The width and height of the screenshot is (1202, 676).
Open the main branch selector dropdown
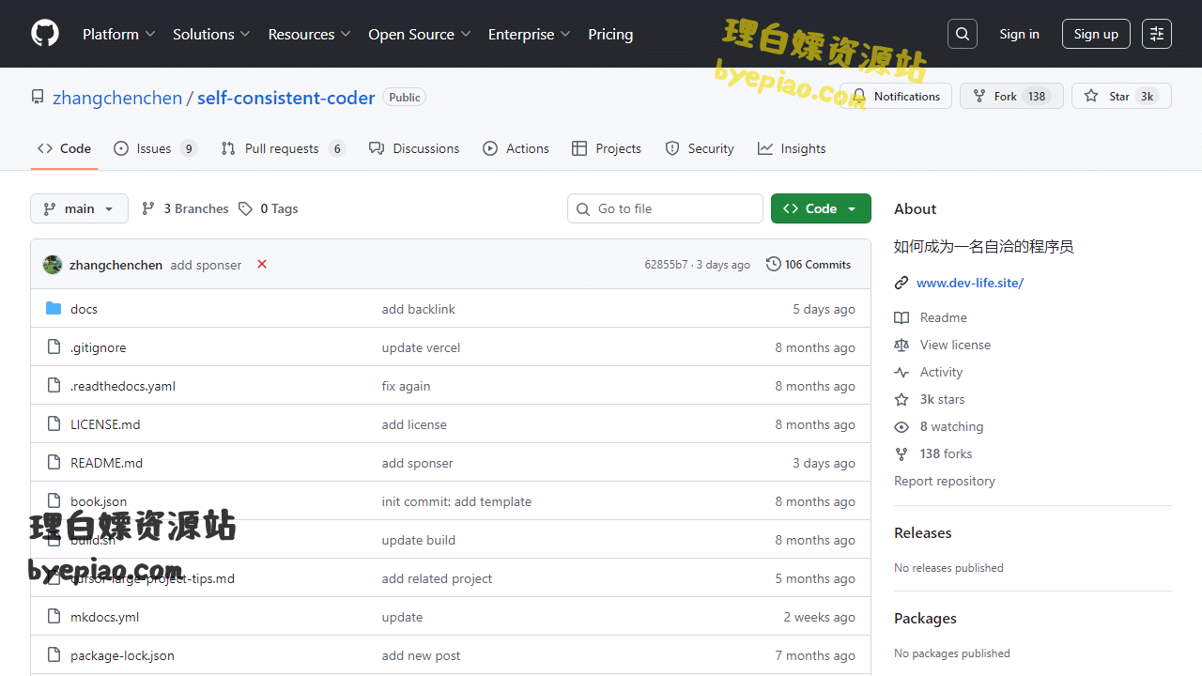79,208
